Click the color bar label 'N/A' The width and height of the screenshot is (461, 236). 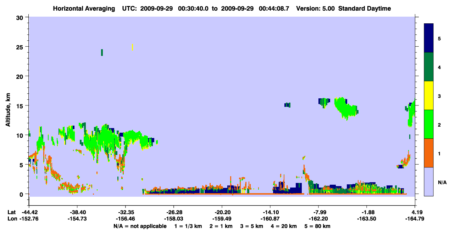coord(442,183)
